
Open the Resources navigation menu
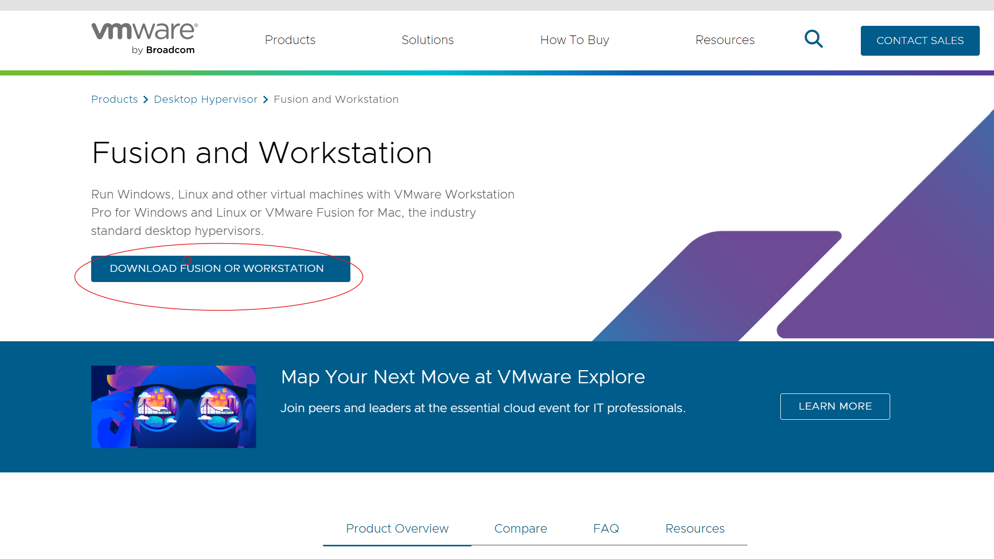coord(725,40)
